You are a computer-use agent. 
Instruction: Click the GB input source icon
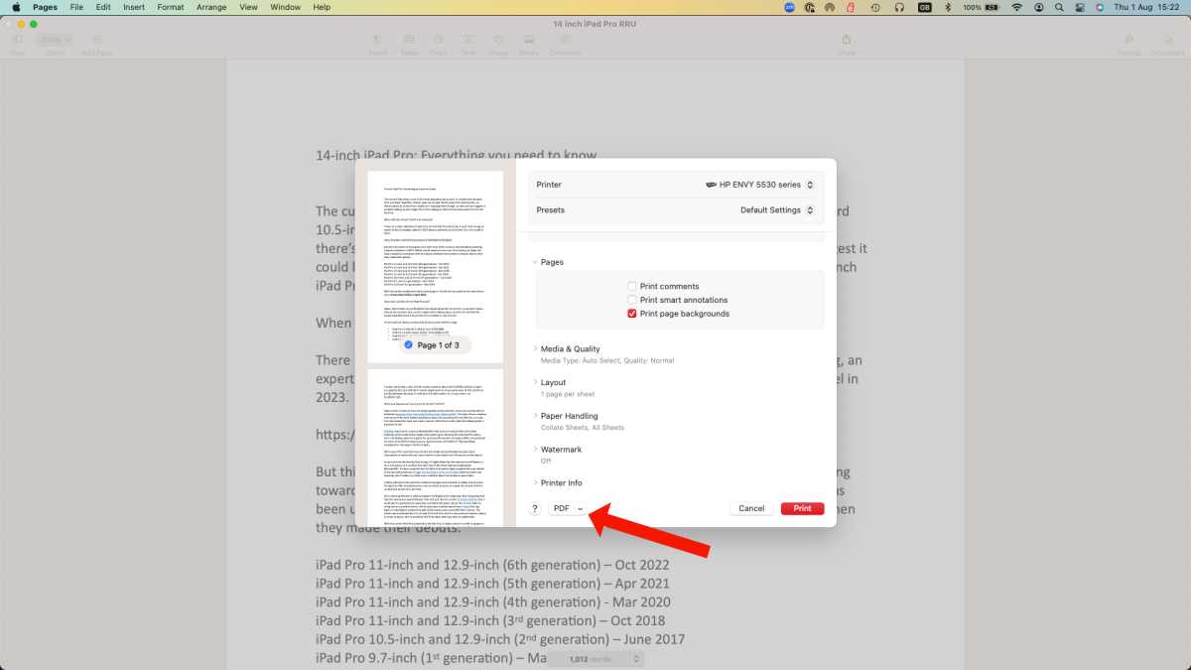pyautogui.click(x=925, y=7)
